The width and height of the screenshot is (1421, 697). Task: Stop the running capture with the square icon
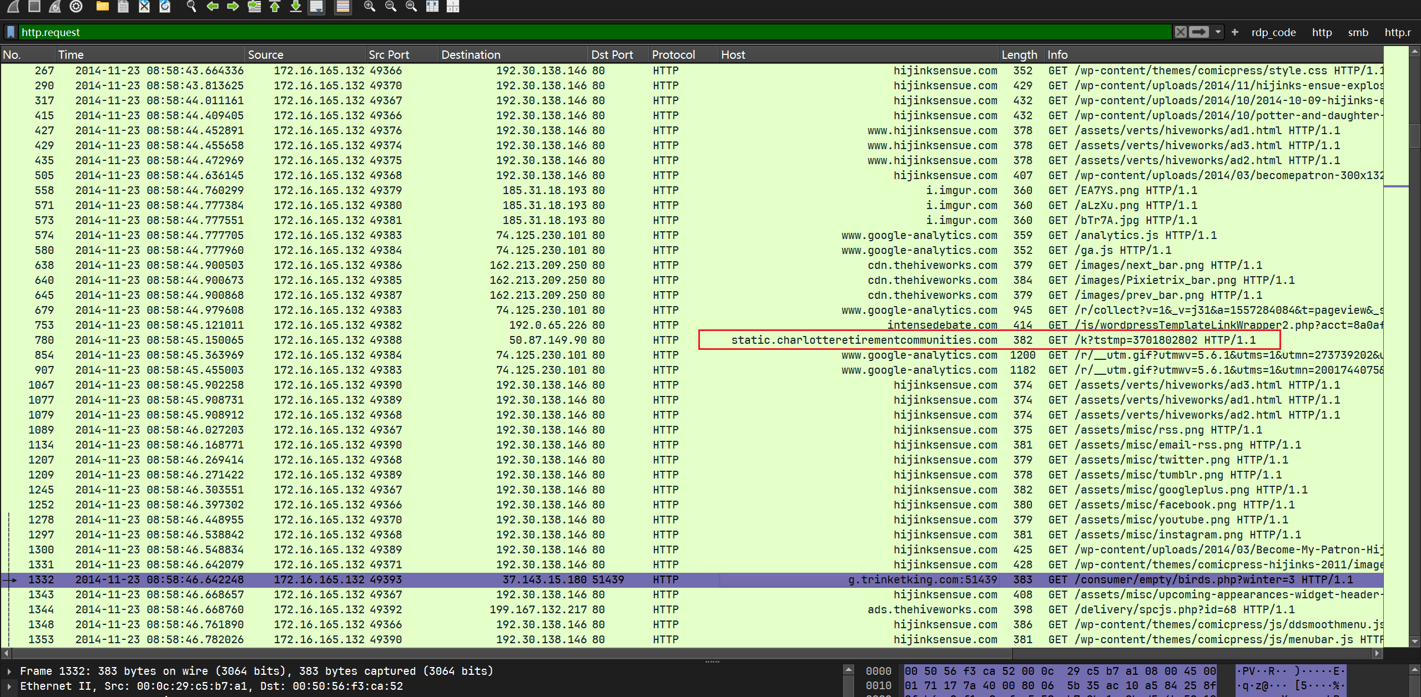coord(34,6)
